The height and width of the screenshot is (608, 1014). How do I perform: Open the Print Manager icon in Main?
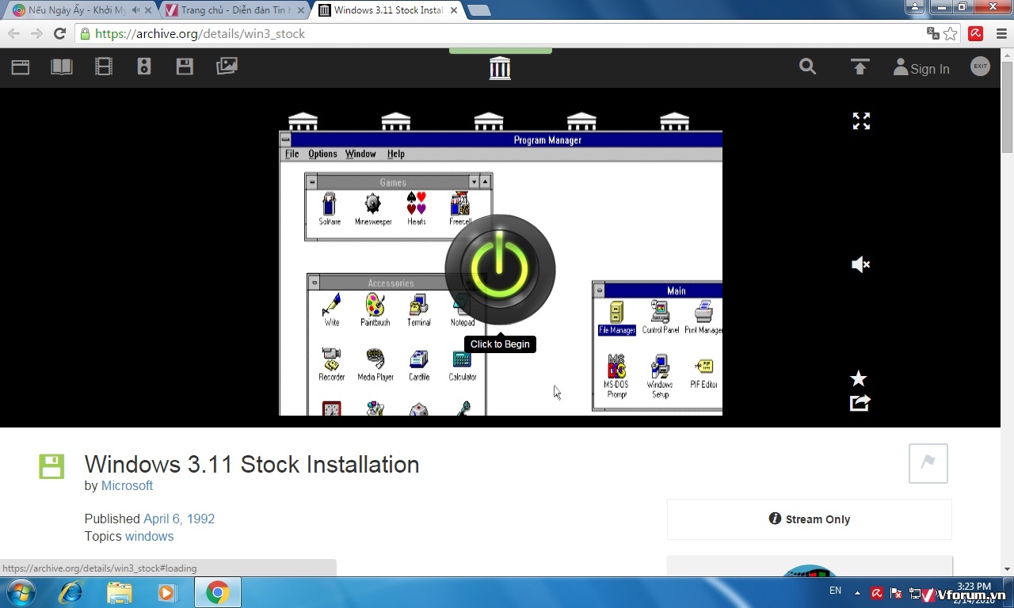[703, 317]
